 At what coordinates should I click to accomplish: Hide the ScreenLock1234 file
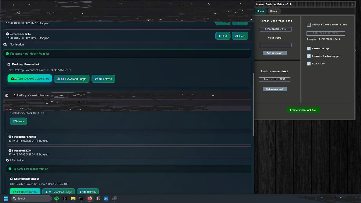[x=240, y=36]
